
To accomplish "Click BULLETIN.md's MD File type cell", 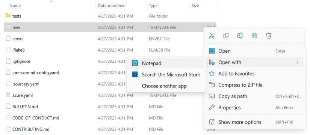I will point(156,107).
